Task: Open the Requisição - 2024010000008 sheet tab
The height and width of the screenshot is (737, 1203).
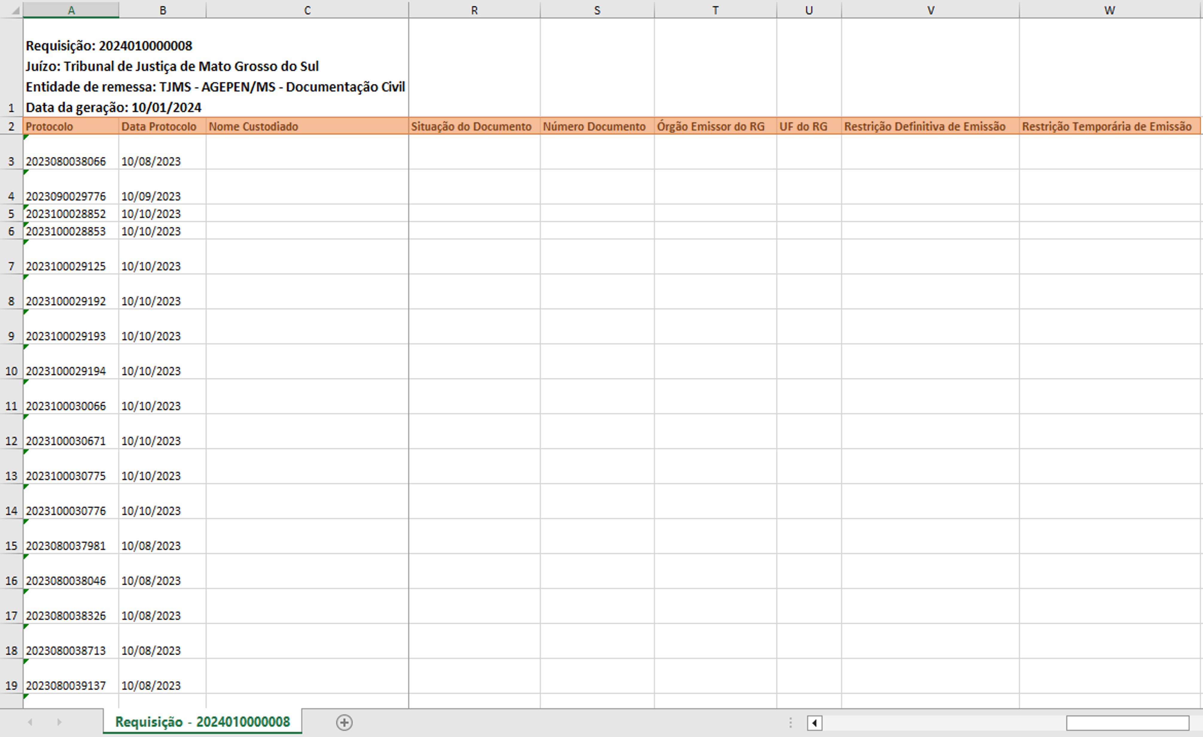Action: [x=202, y=721]
